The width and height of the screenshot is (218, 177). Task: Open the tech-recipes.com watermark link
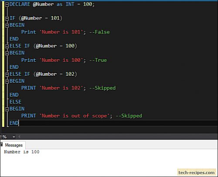click(x=197, y=173)
